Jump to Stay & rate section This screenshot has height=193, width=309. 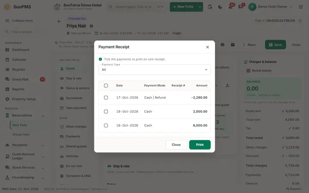(73, 78)
